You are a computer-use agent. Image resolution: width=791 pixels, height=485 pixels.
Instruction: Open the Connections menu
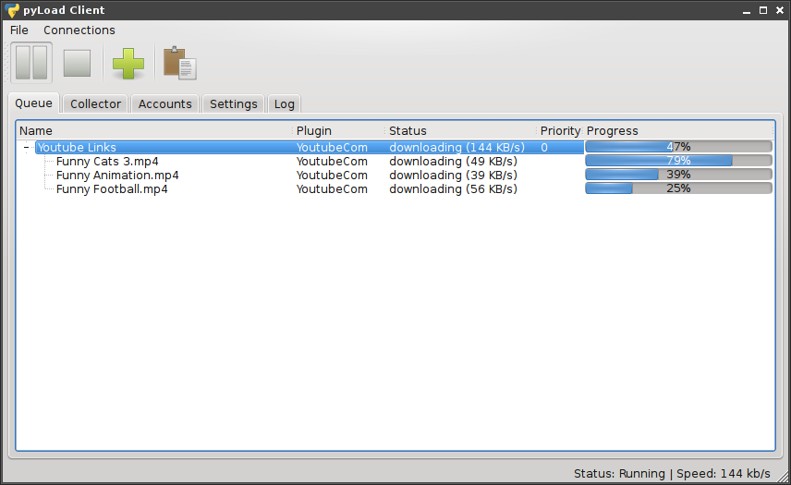point(79,30)
